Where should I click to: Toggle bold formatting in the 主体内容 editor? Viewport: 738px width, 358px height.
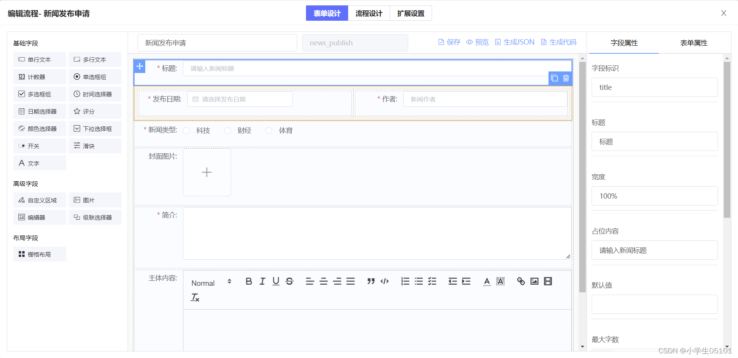click(248, 281)
